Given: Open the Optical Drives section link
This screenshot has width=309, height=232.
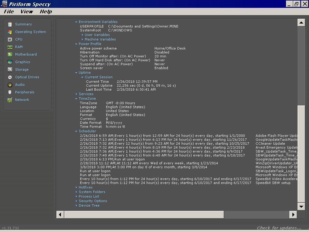Looking at the screenshot, I should point(27,77).
